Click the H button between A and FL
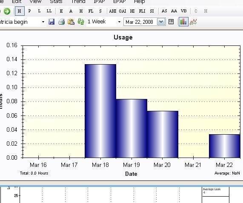The height and width of the screenshot is (203, 243). click(81, 11)
